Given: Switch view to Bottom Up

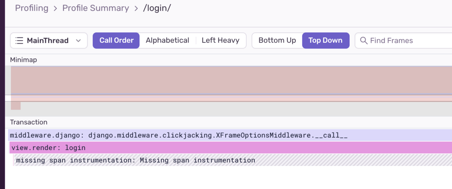Looking at the screenshot, I should coord(277,41).
